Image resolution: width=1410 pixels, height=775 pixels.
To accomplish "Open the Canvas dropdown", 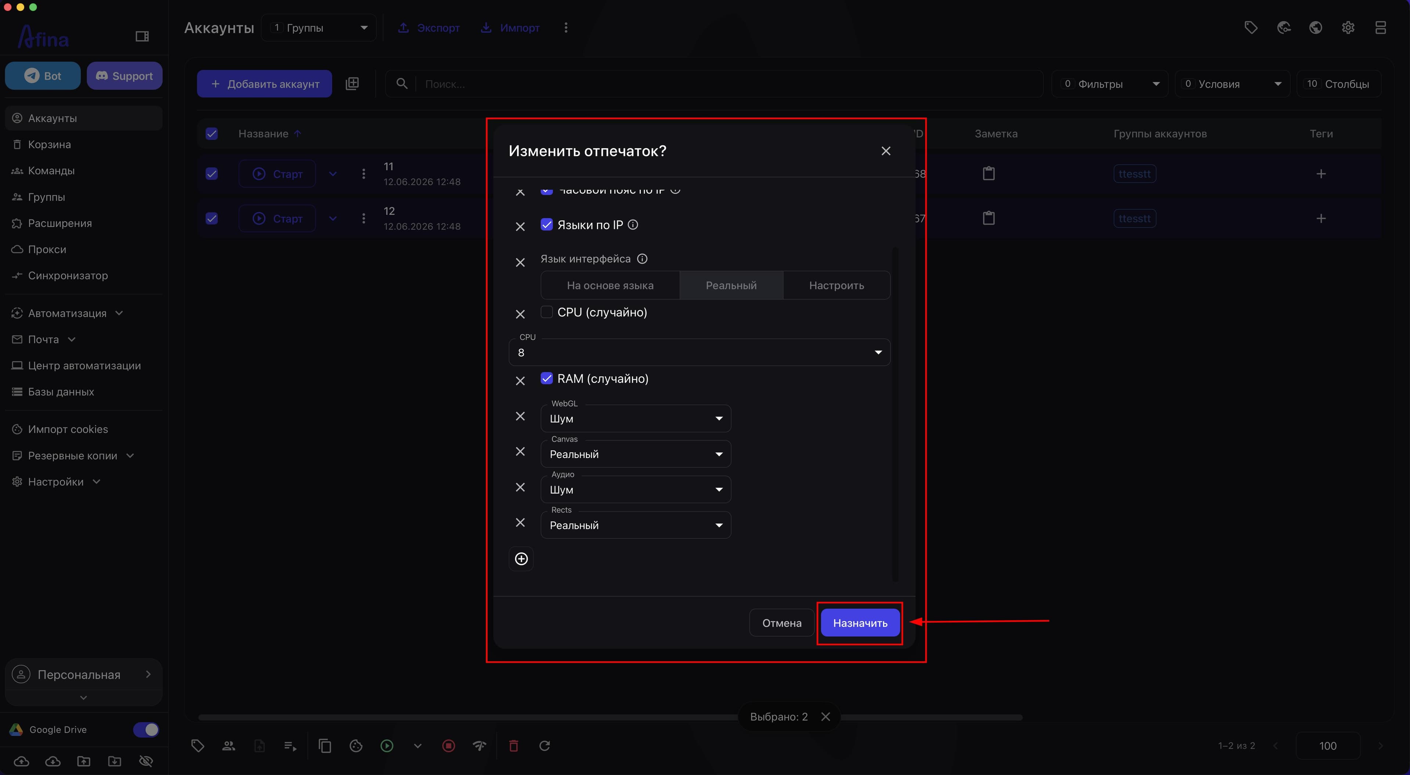I will coord(636,454).
